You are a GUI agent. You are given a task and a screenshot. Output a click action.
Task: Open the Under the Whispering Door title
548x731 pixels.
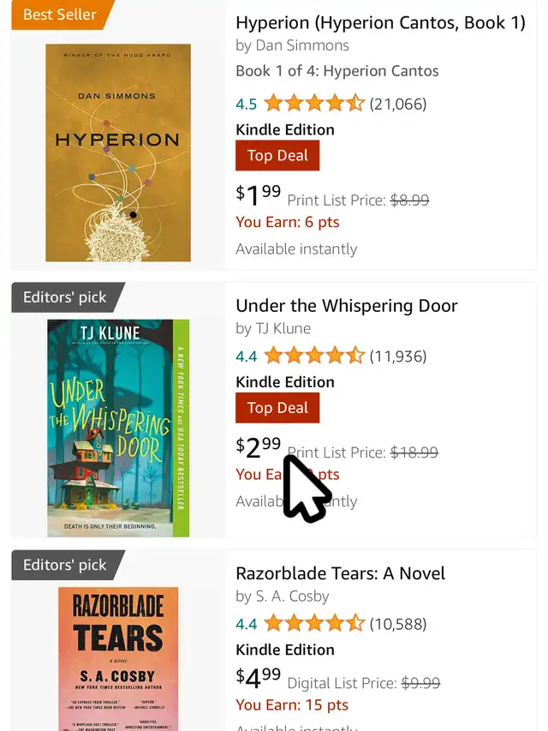coord(346,306)
